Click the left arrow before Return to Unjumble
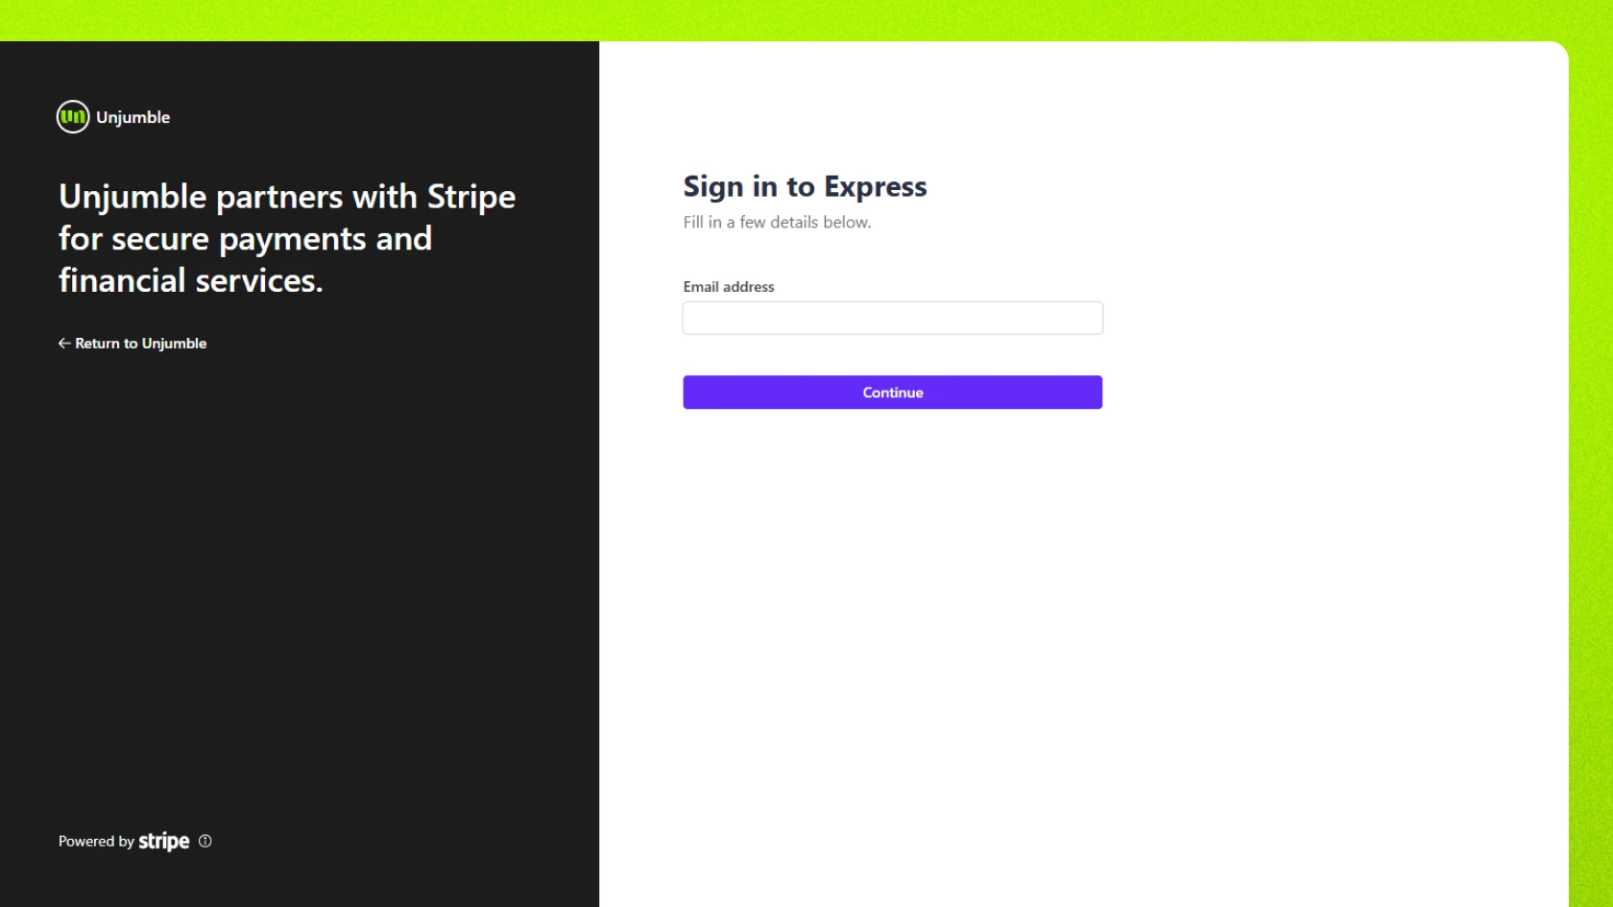The width and height of the screenshot is (1613, 907). coord(63,343)
